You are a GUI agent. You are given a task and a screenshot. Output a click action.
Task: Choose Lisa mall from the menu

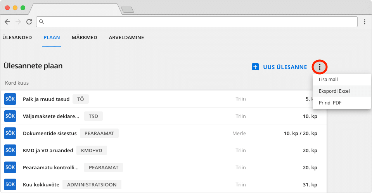point(342,80)
